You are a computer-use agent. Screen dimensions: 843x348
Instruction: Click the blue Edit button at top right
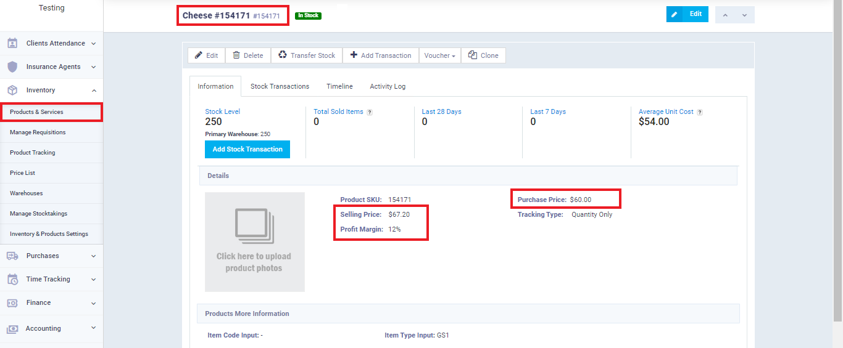(x=687, y=14)
